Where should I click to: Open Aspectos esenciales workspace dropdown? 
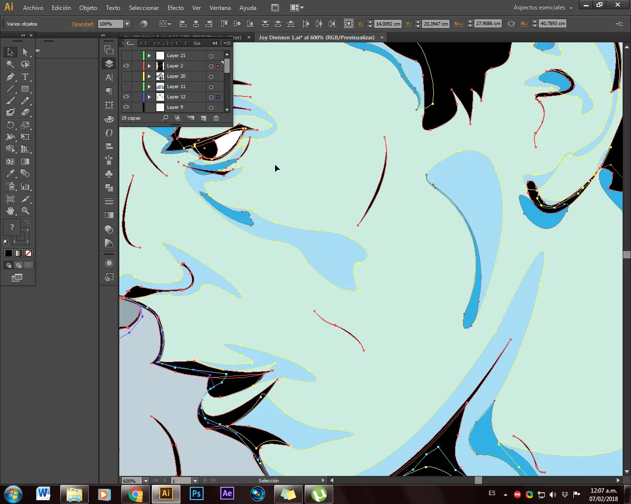543,7
